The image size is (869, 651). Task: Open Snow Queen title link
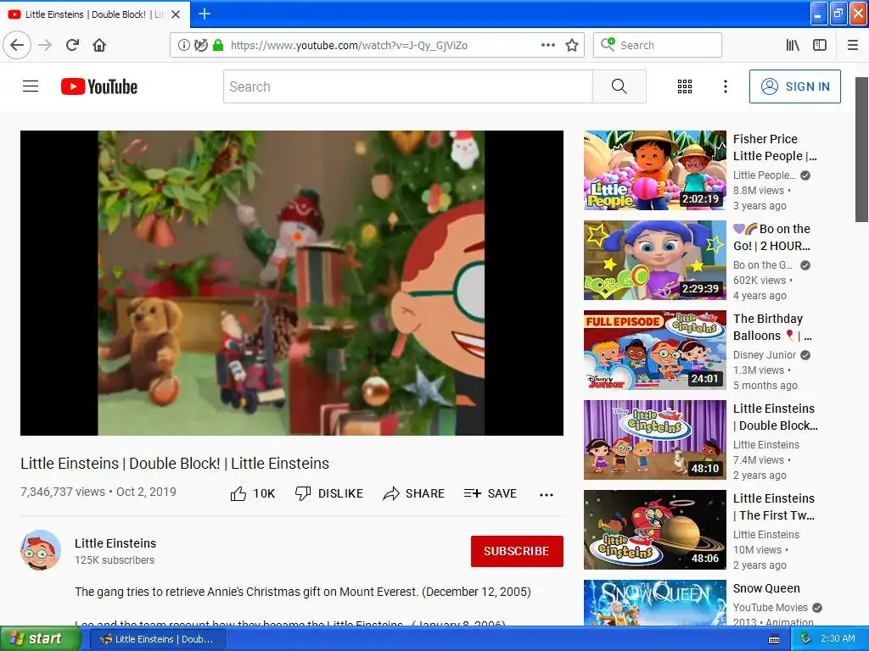[x=766, y=588]
